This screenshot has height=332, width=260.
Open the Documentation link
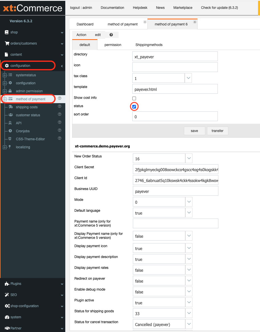point(112,8)
